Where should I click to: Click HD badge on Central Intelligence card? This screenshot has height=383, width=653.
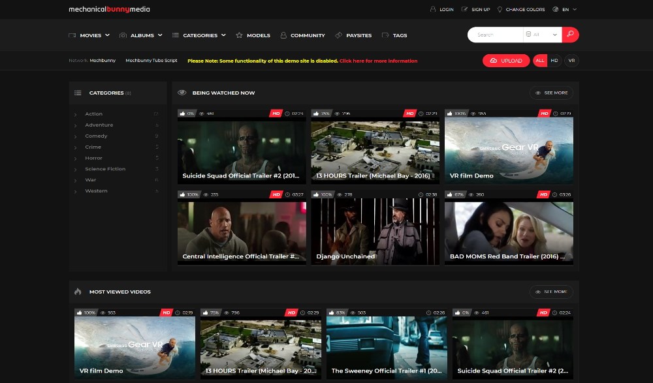pos(276,194)
